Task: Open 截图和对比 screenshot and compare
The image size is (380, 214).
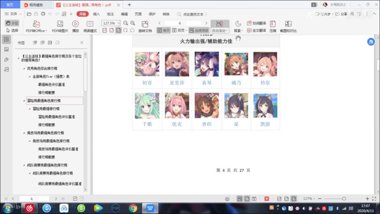Action: pos(288,26)
